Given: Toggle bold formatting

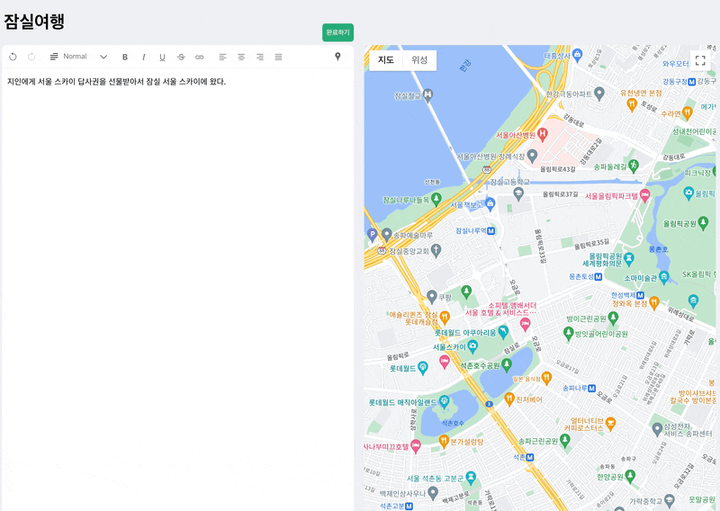Looking at the screenshot, I should click(125, 57).
